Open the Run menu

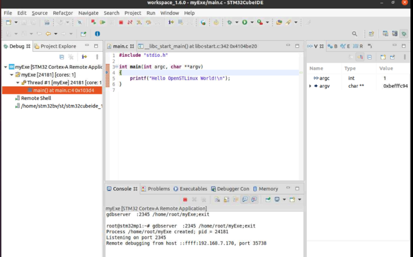(151, 13)
